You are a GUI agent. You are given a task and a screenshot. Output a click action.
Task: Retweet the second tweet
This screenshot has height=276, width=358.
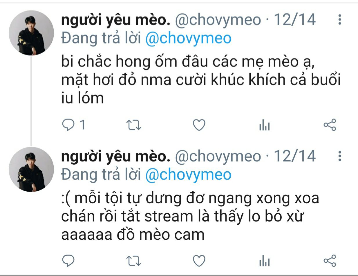tap(134, 261)
